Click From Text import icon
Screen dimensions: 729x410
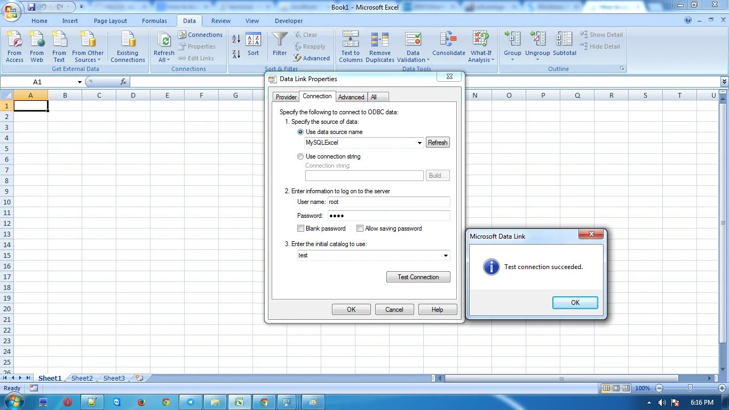click(59, 47)
